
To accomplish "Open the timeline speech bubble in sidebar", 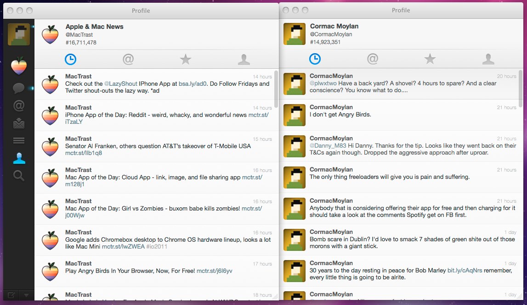I will (18, 88).
